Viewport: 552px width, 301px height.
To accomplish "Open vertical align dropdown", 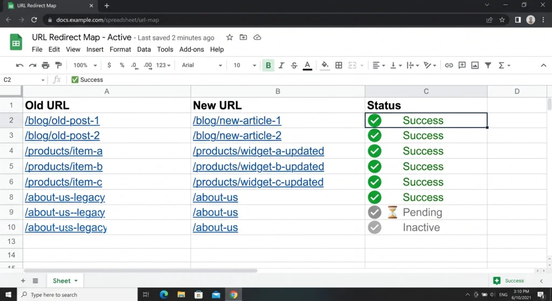I will pos(396,65).
